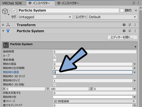Toggle the 静的 static checkbox
This screenshot has height=107, width=142.
(122, 10)
